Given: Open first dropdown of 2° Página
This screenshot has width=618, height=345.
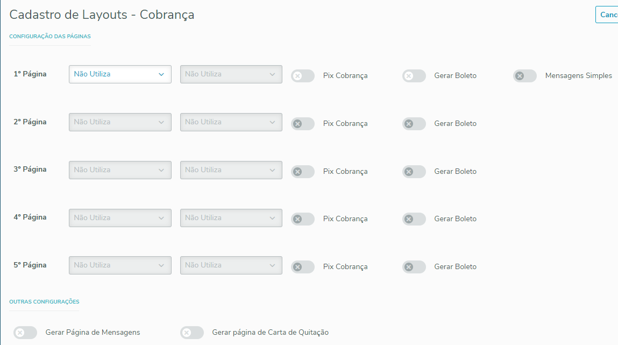Looking at the screenshot, I should [120, 122].
